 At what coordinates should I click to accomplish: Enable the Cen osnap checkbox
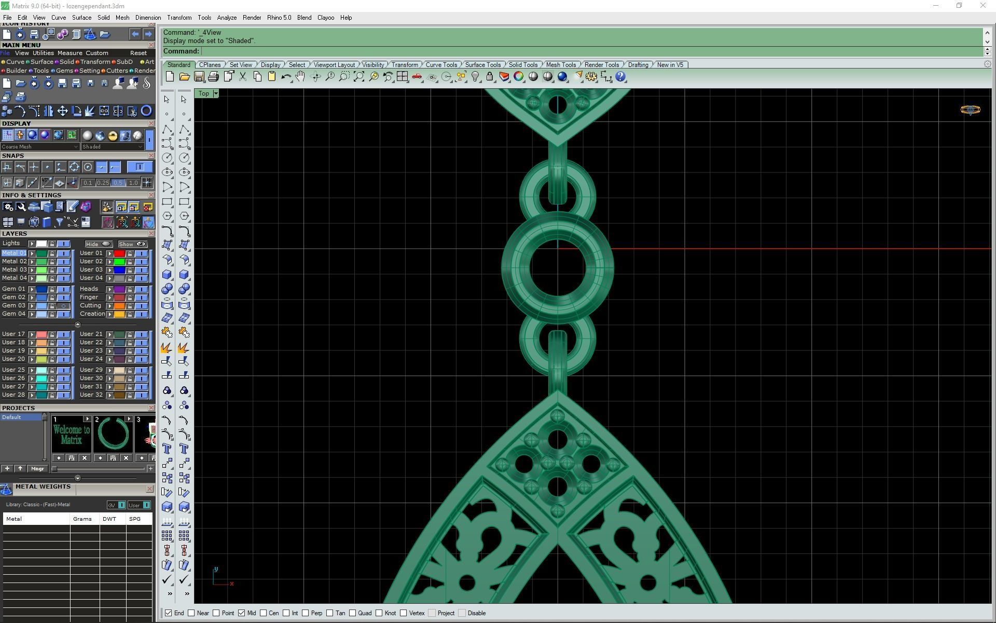[264, 613]
